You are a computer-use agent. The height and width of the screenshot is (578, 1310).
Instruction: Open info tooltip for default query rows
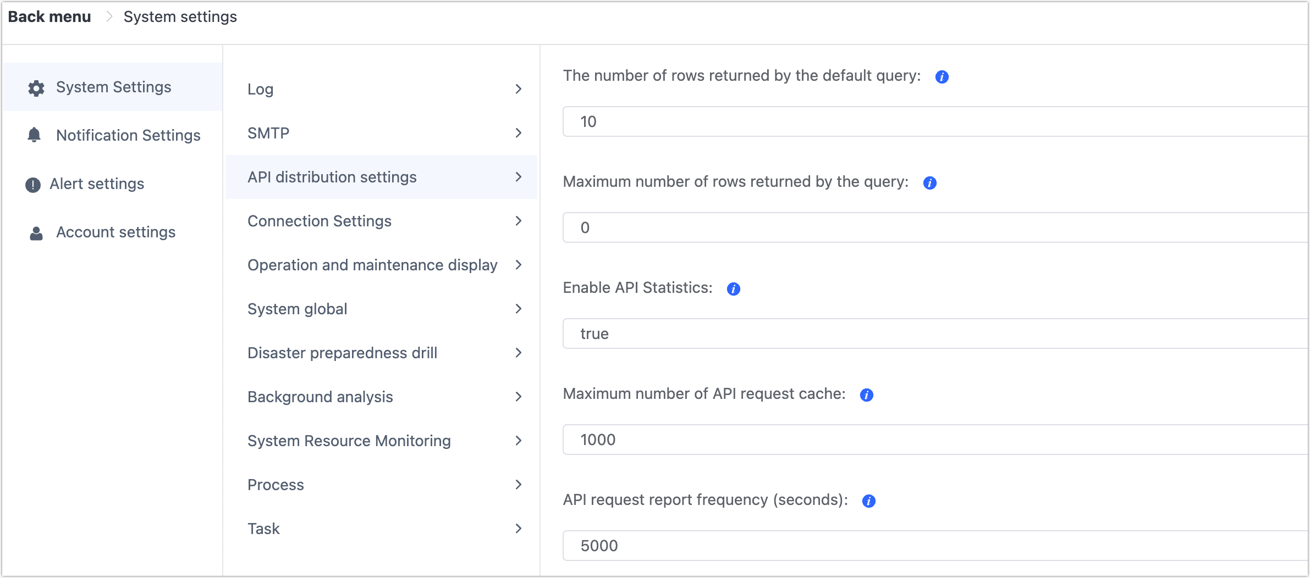click(x=942, y=77)
